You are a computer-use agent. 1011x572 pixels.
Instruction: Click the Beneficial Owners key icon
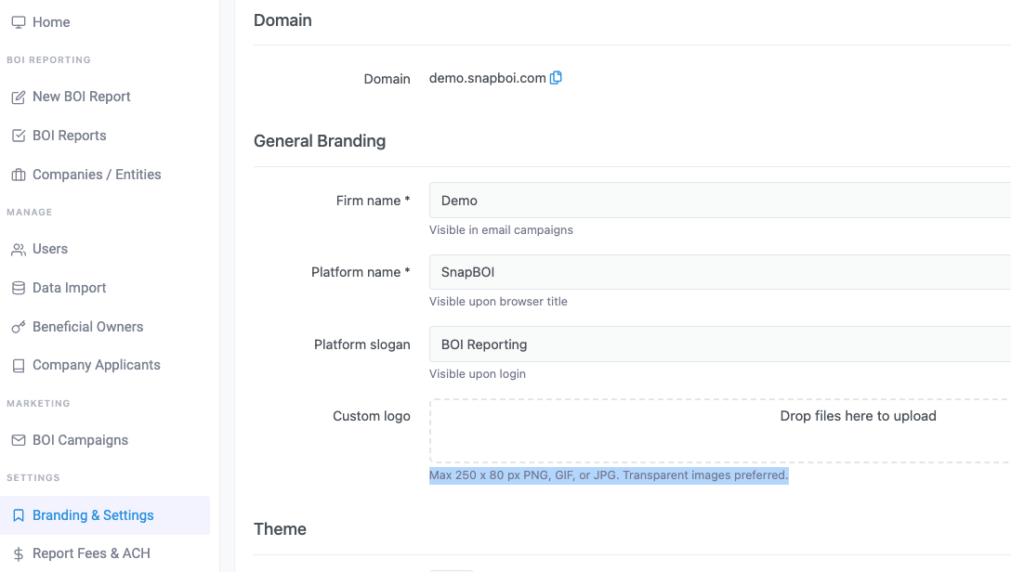tap(18, 327)
